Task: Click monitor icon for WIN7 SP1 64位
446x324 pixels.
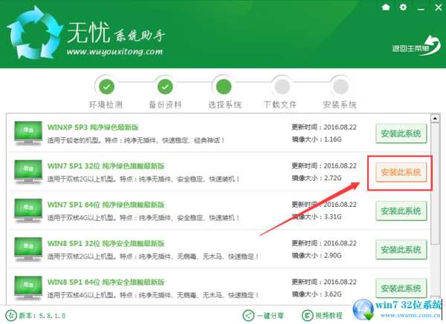Action: 28,211
